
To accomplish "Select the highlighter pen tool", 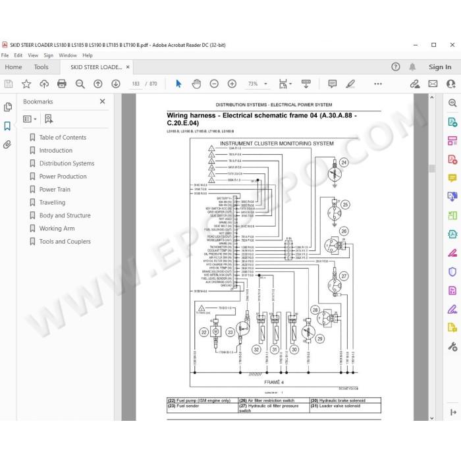I will [x=350, y=84].
